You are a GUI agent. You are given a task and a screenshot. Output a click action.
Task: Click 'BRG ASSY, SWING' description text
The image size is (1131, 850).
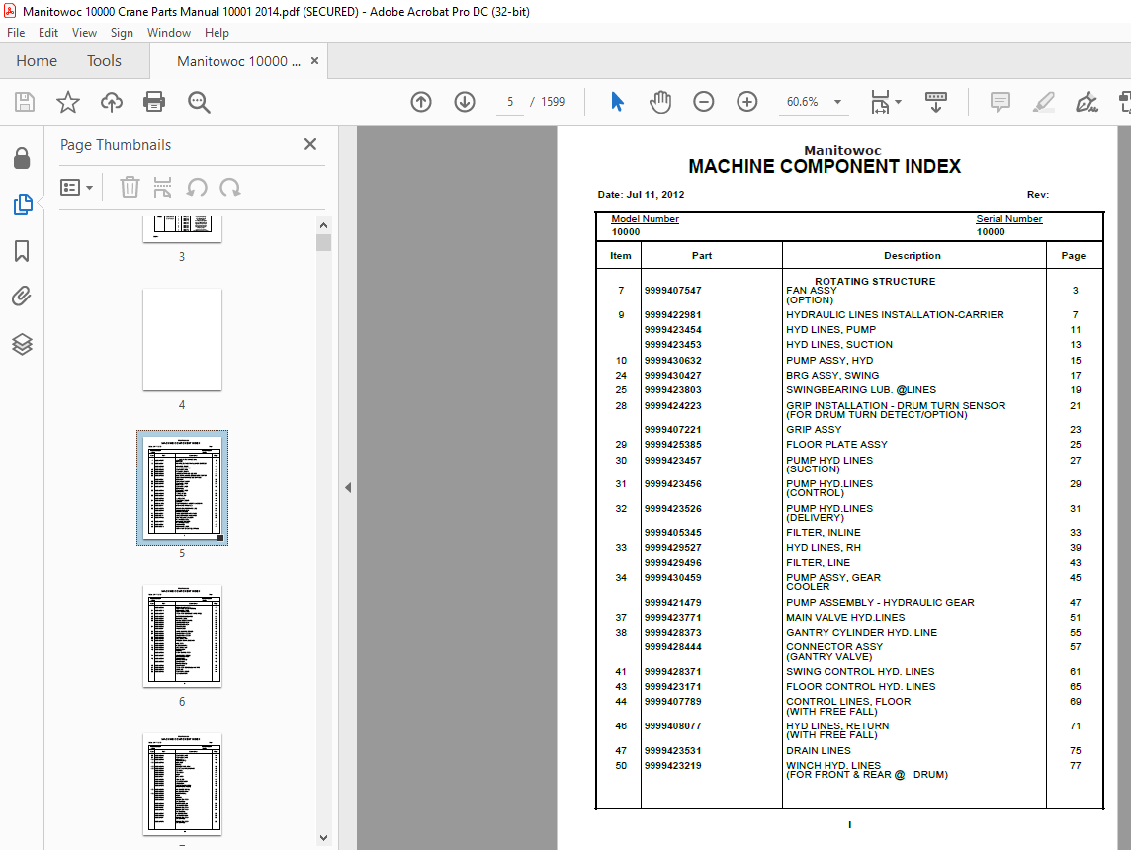point(832,376)
